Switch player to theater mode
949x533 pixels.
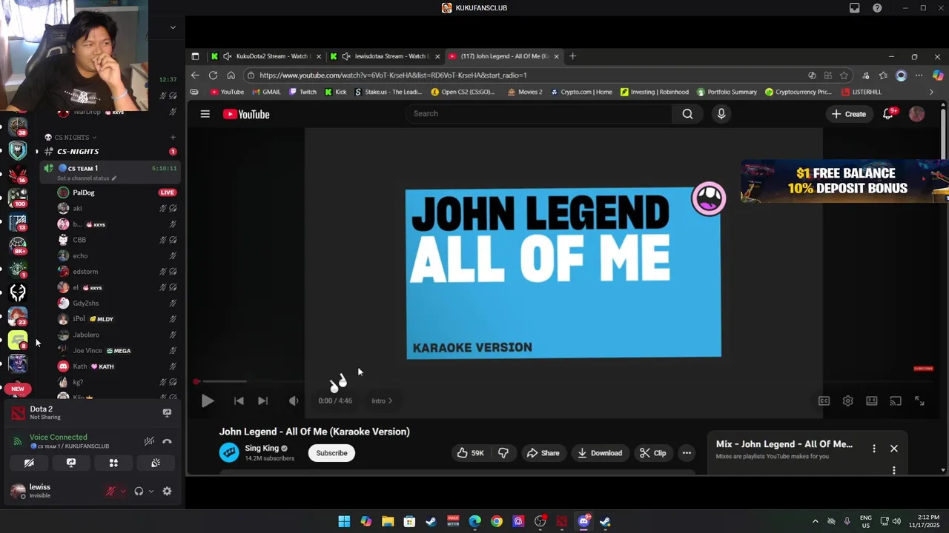click(872, 400)
